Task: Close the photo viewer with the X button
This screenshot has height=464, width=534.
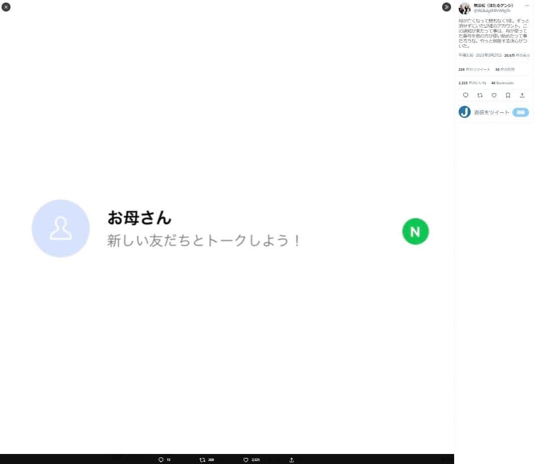Action: click(x=6, y=7)
